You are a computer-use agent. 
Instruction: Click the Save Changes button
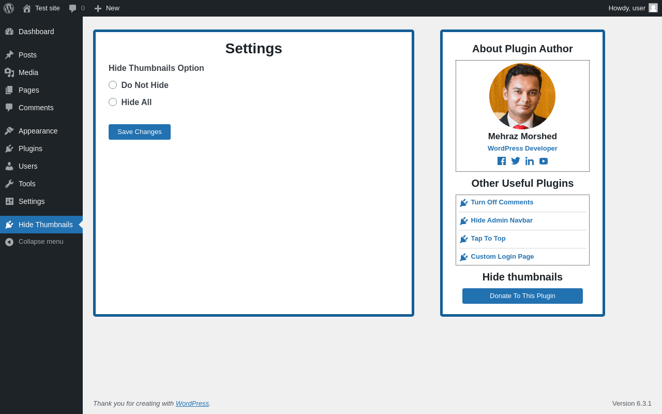[140, 132]
